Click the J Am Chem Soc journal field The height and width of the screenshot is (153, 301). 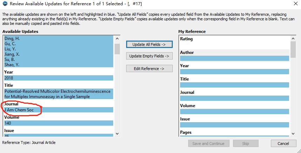pyautogui.click(x=59, y=110)
